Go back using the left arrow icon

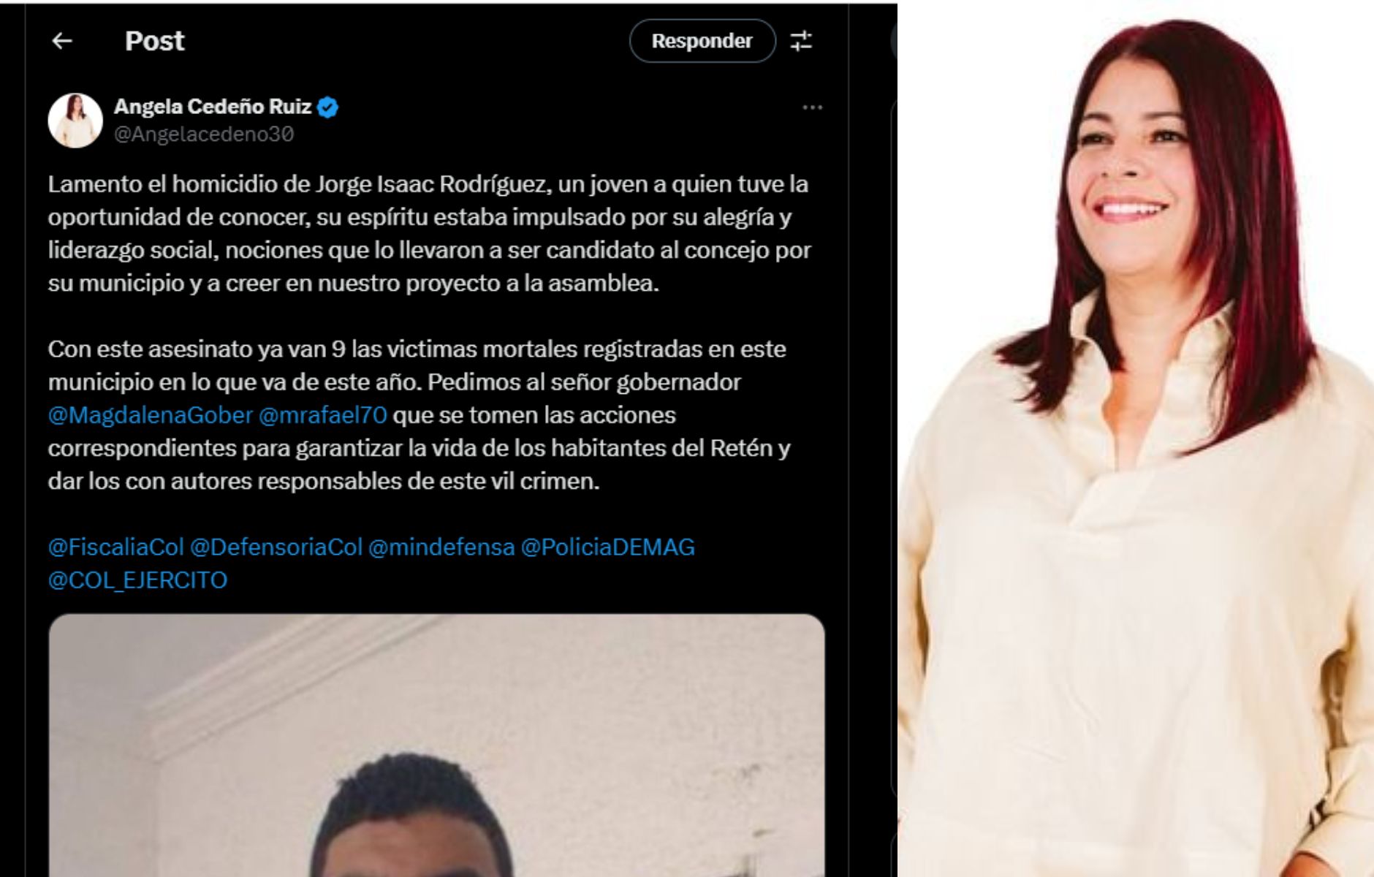[x=62, y=41]
